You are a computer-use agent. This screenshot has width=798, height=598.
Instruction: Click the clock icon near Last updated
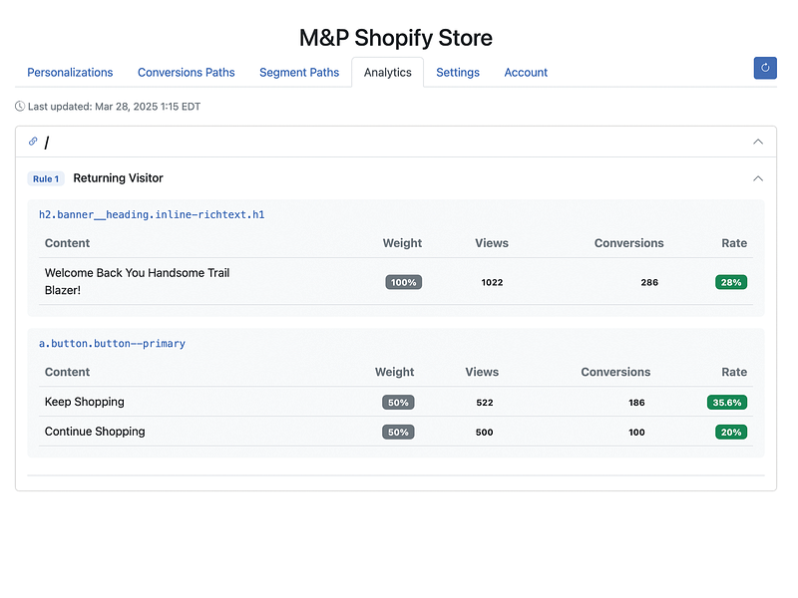20,107
